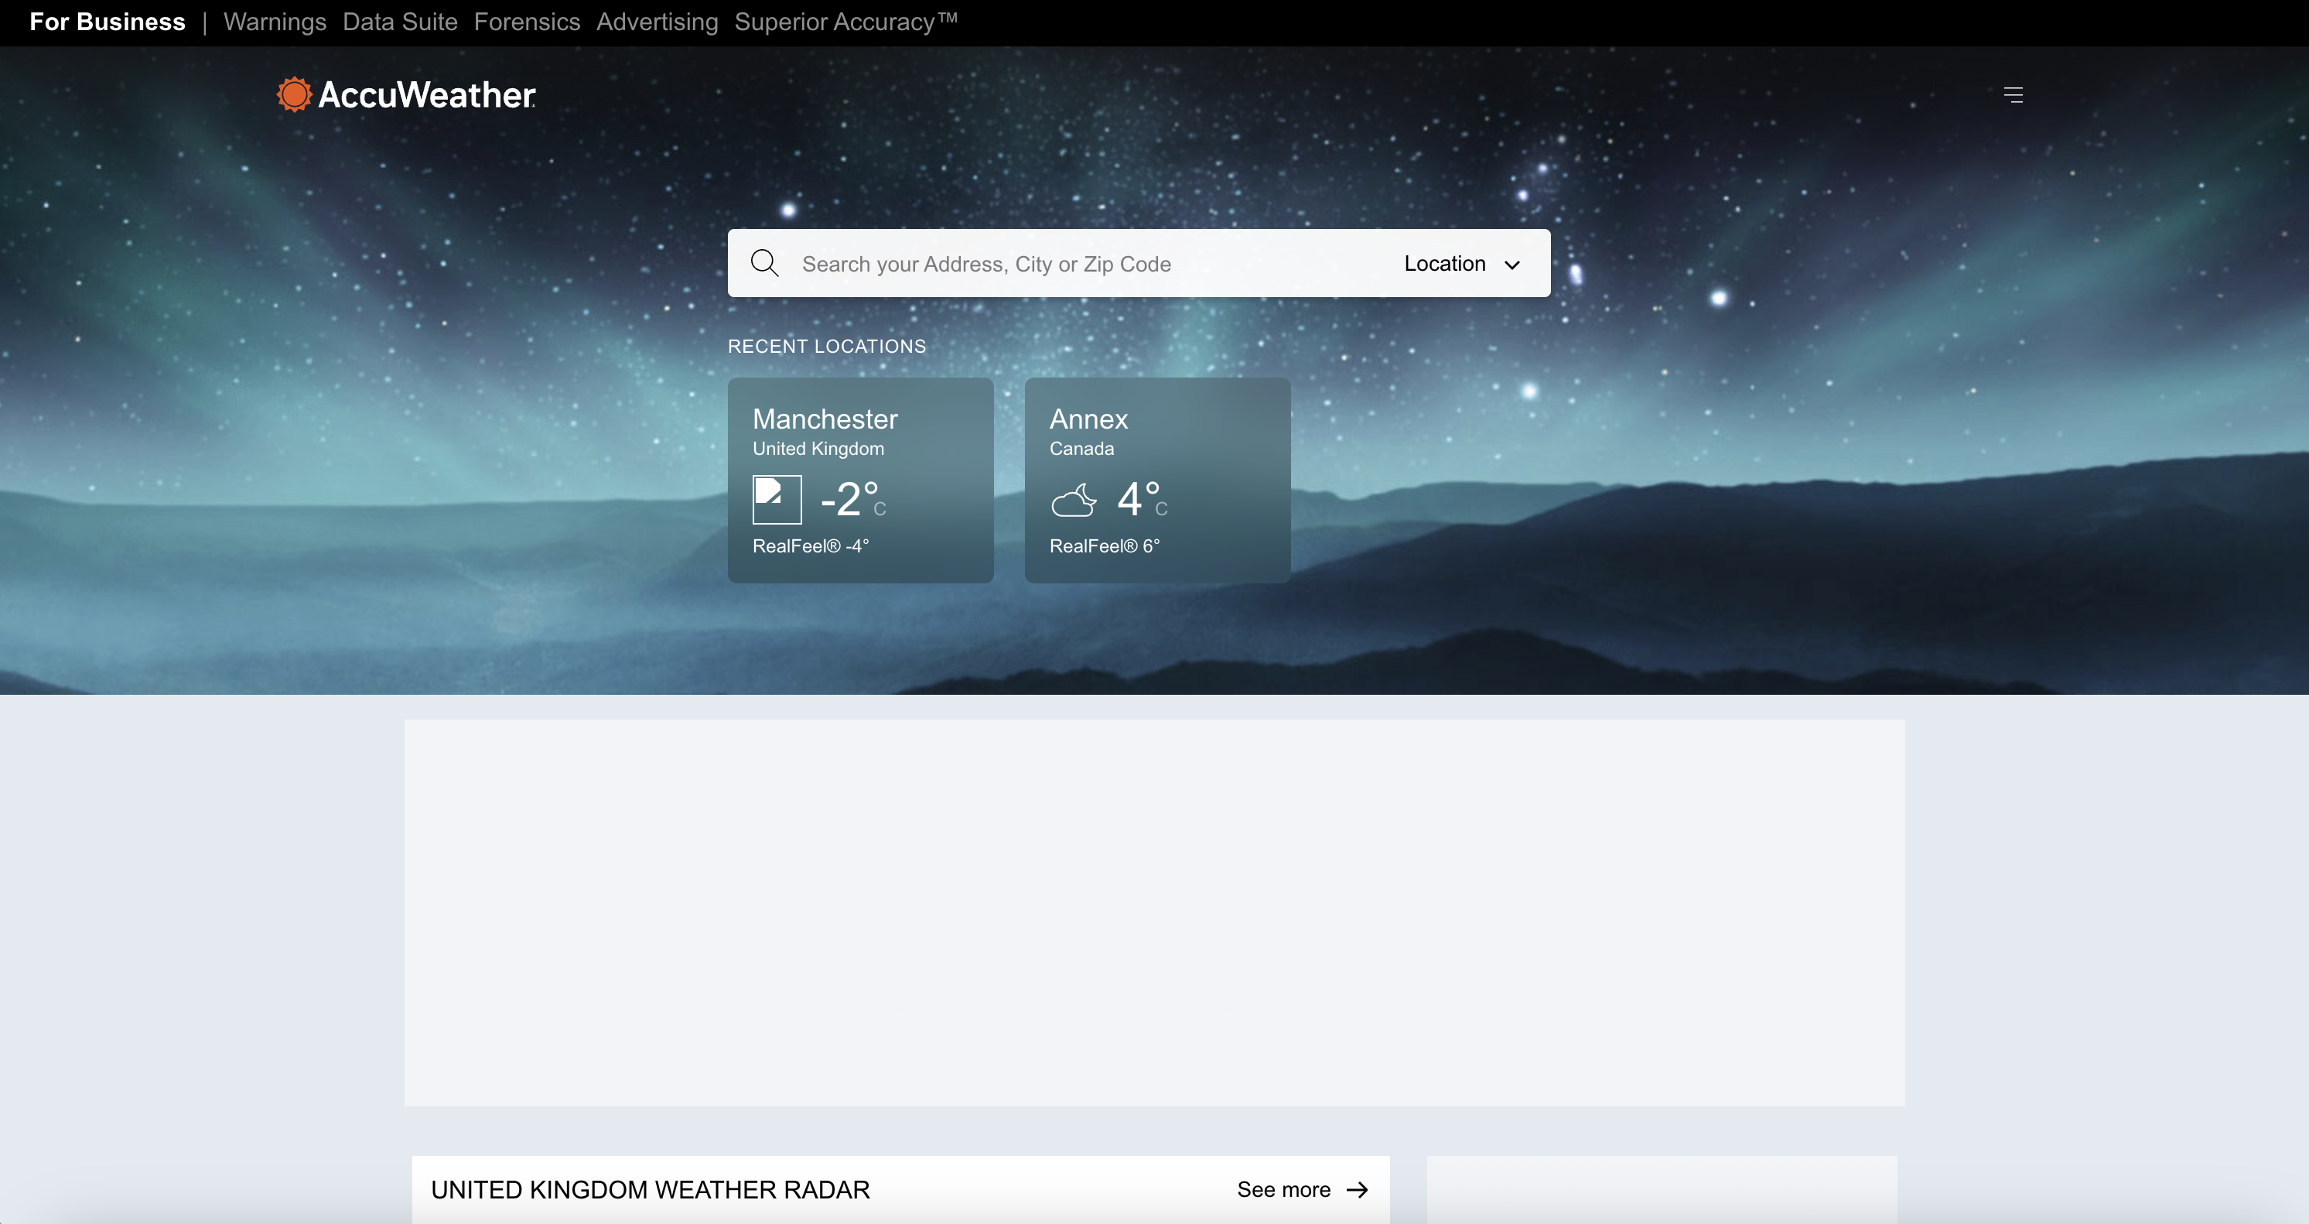Screen dimensions: 2309x1224
Task: Click the For Business label
Action: 108,22
